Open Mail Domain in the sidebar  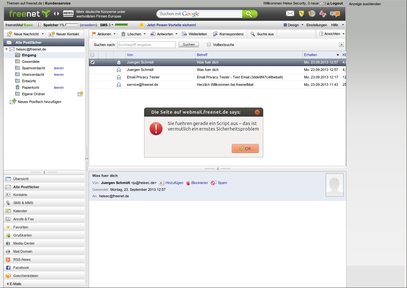click(44, 251)
